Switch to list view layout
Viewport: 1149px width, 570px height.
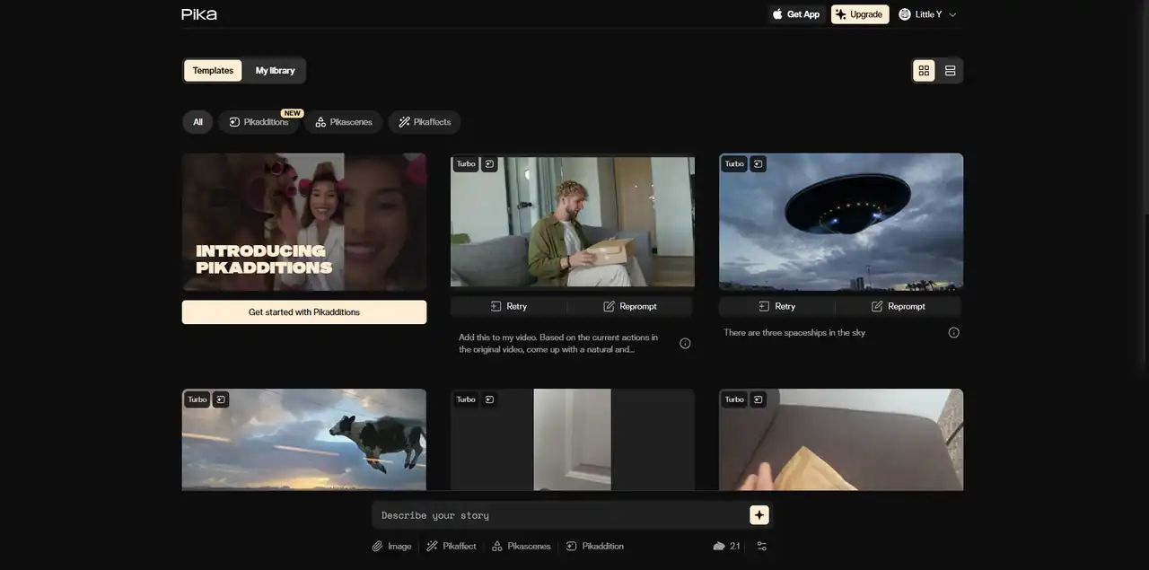[x=950, y=71]
